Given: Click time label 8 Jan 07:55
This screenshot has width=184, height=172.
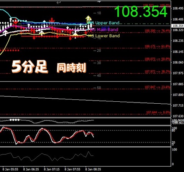Looking at the screenshot, I should pyautogui.click(x=72, y=169).
